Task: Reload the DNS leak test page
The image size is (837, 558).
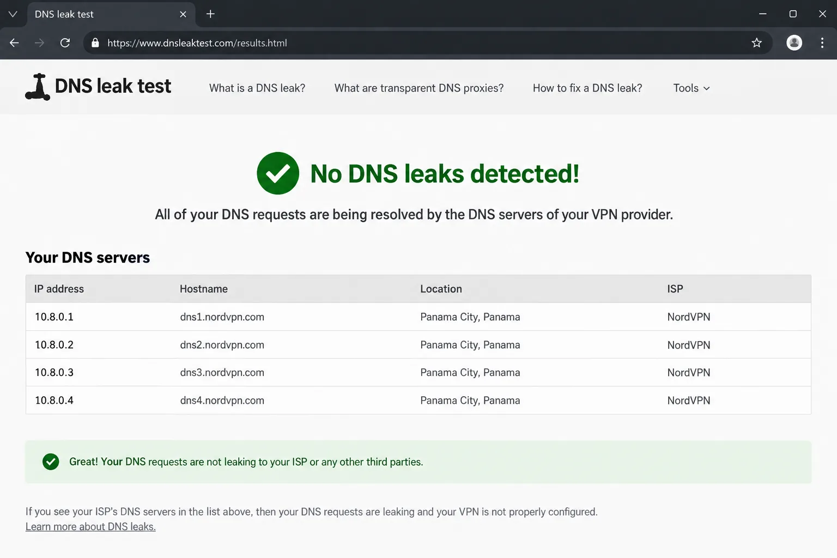Action: tap(65, 43)
